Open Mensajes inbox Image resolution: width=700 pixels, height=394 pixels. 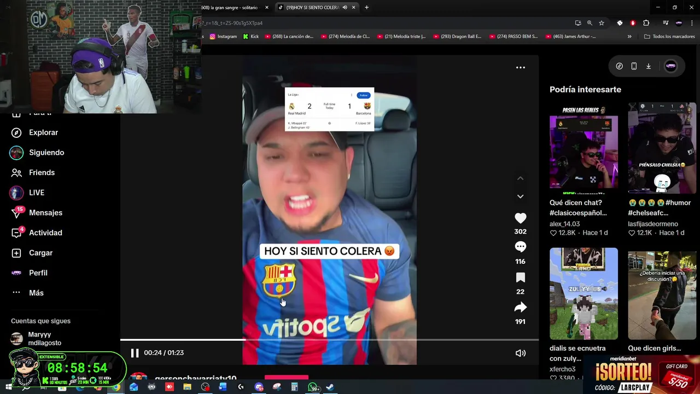(x=37, y=213)
